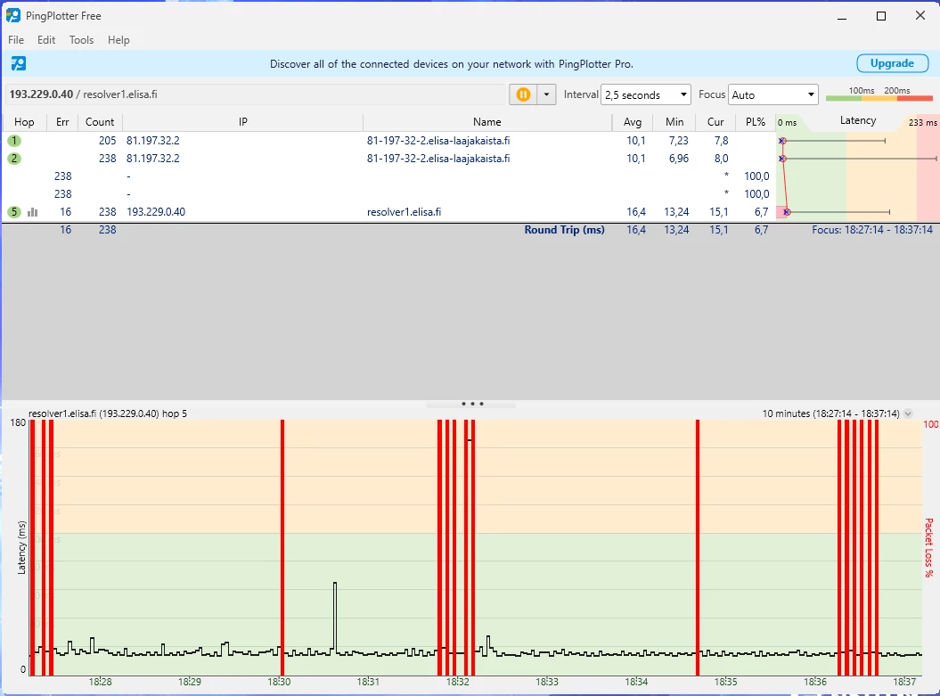The height and width of the screenshot is (696, 940).
Task: Click the hop 1 green circle icon
Action: coord(14,141)
